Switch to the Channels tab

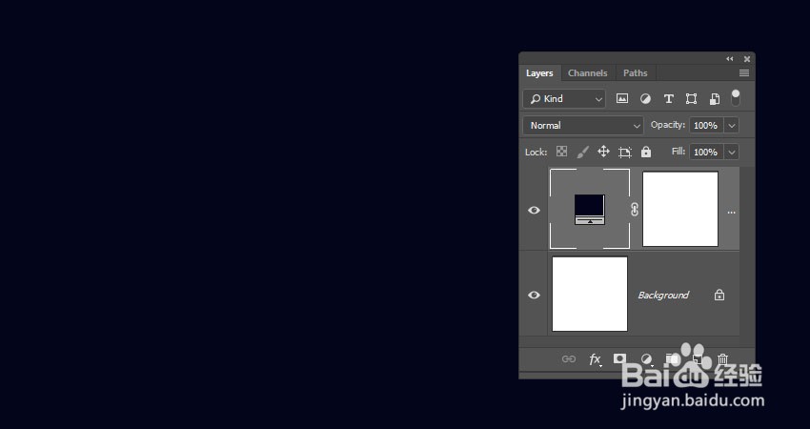(x=587, y=72)
